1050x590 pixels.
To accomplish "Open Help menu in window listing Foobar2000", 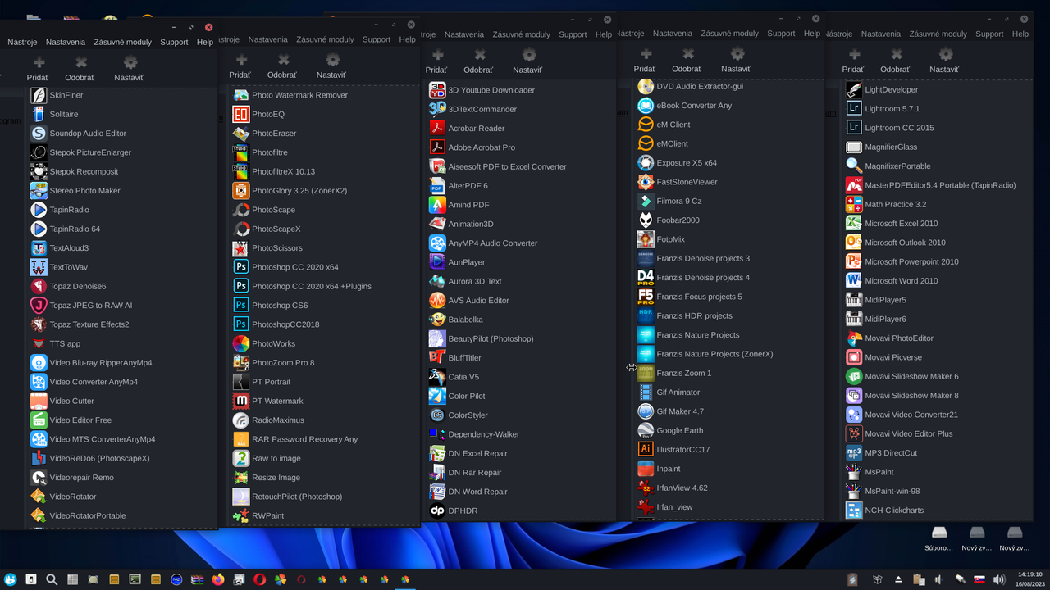I will 812,34.
